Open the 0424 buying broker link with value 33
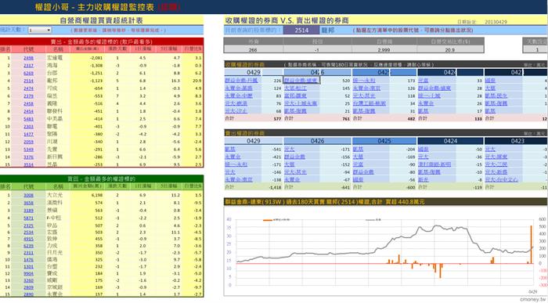This screenshot has height=303, width=548. point(424,81)
